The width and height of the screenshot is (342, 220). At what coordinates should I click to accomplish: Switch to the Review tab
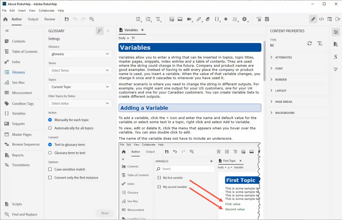click(50, 19)
